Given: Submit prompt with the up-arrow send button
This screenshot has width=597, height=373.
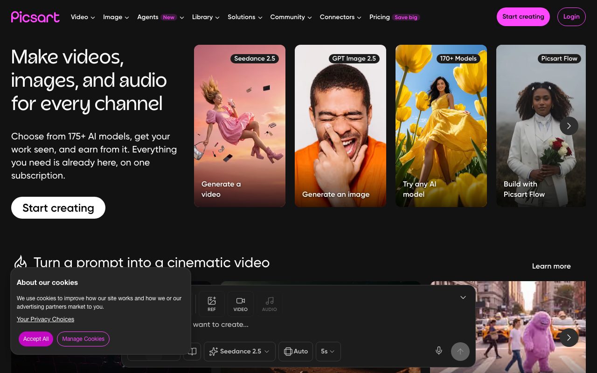Looking at the screenshot, I should click(460, 352).
